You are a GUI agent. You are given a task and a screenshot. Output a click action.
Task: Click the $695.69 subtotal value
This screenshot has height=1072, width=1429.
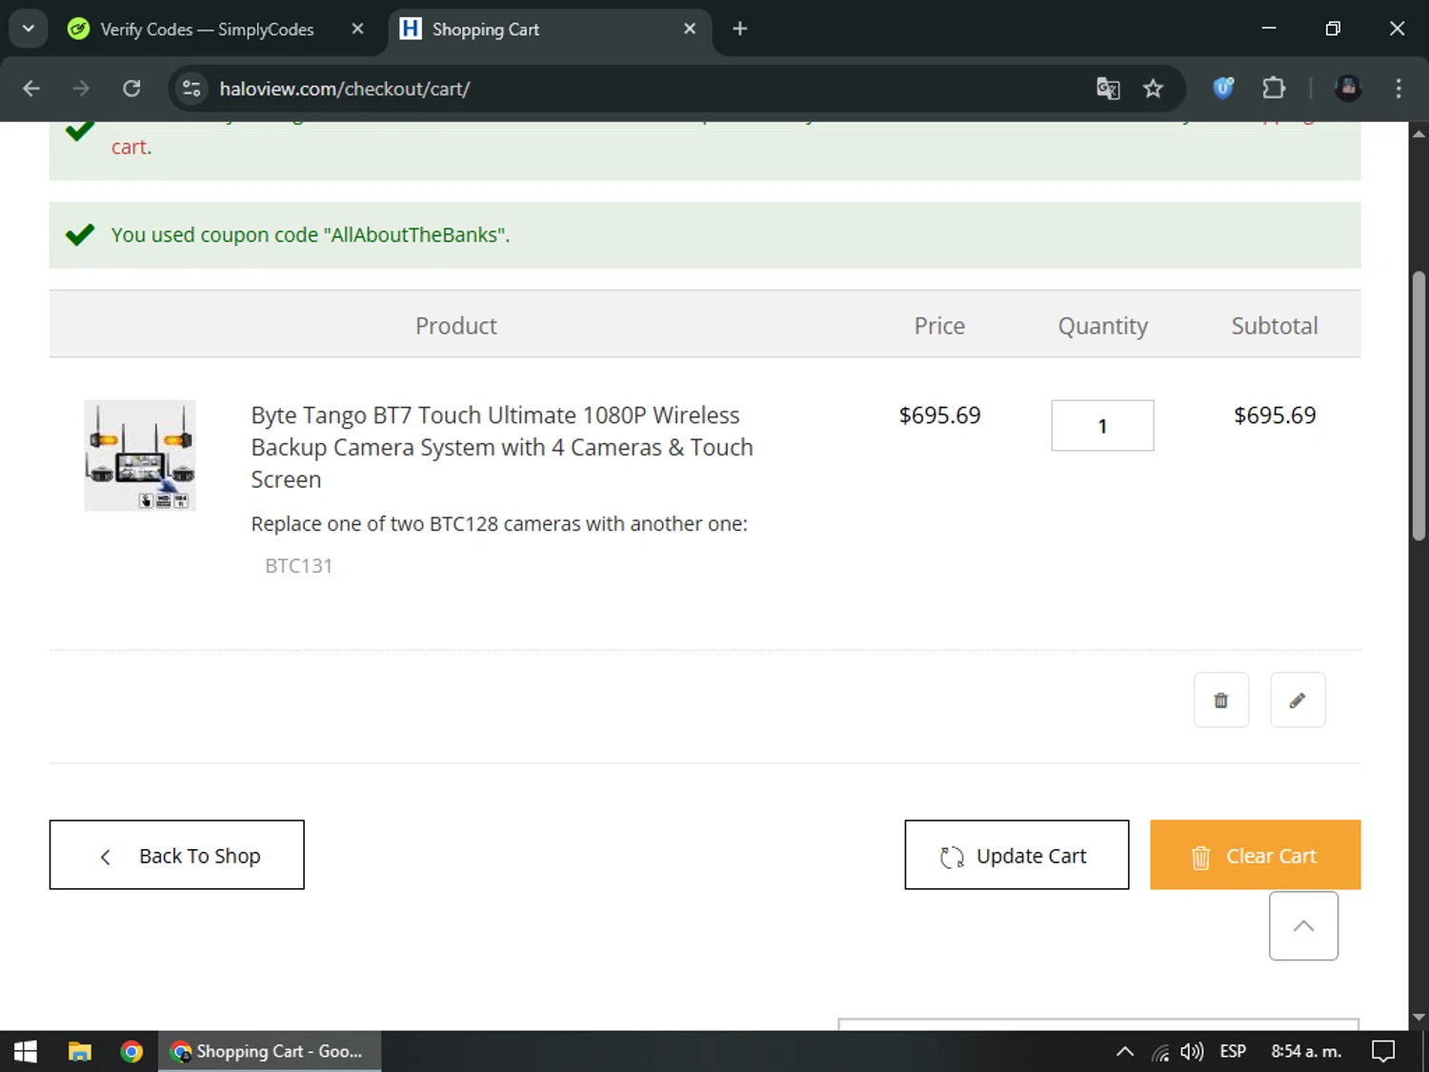click(1275, 415)
